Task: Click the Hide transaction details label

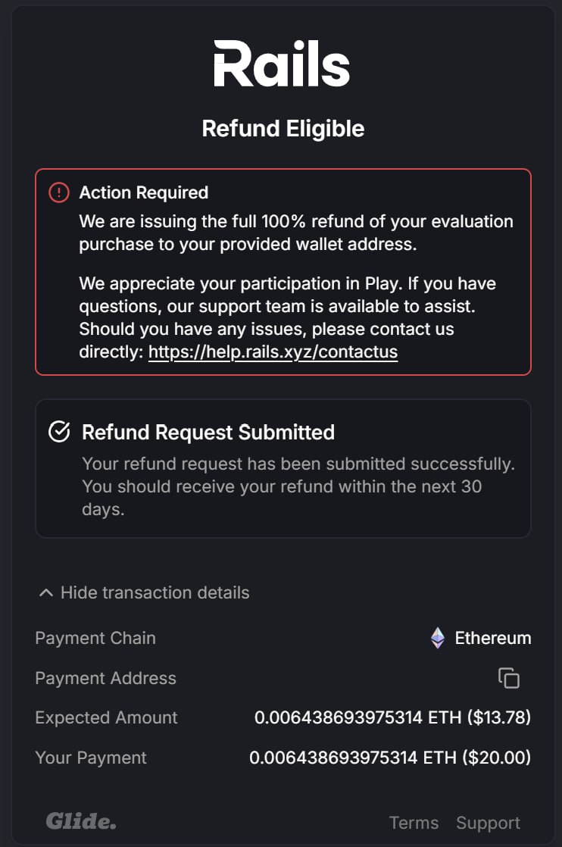Action: (155, 592)
